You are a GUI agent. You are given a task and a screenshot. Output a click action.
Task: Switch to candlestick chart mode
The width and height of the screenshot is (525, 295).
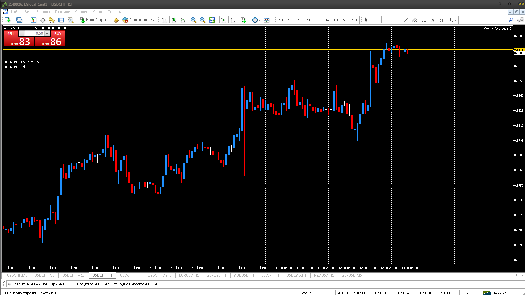click(174, 20)
